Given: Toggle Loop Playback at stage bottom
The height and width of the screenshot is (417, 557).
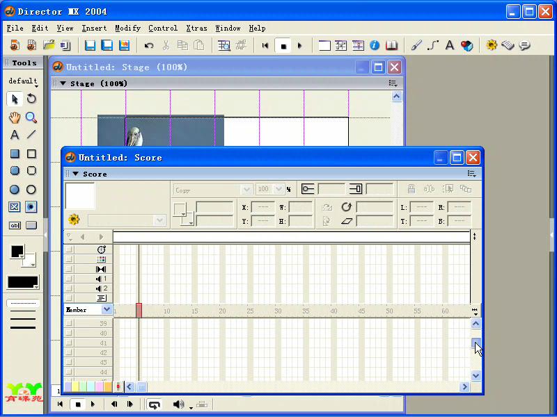Looking at the screenshot, I should [x=154, y=404].
